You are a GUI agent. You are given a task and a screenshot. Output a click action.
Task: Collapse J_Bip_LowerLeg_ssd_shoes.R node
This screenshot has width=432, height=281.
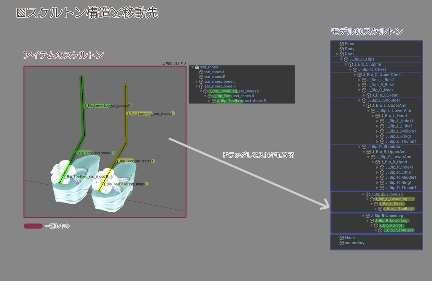(201, 91)
